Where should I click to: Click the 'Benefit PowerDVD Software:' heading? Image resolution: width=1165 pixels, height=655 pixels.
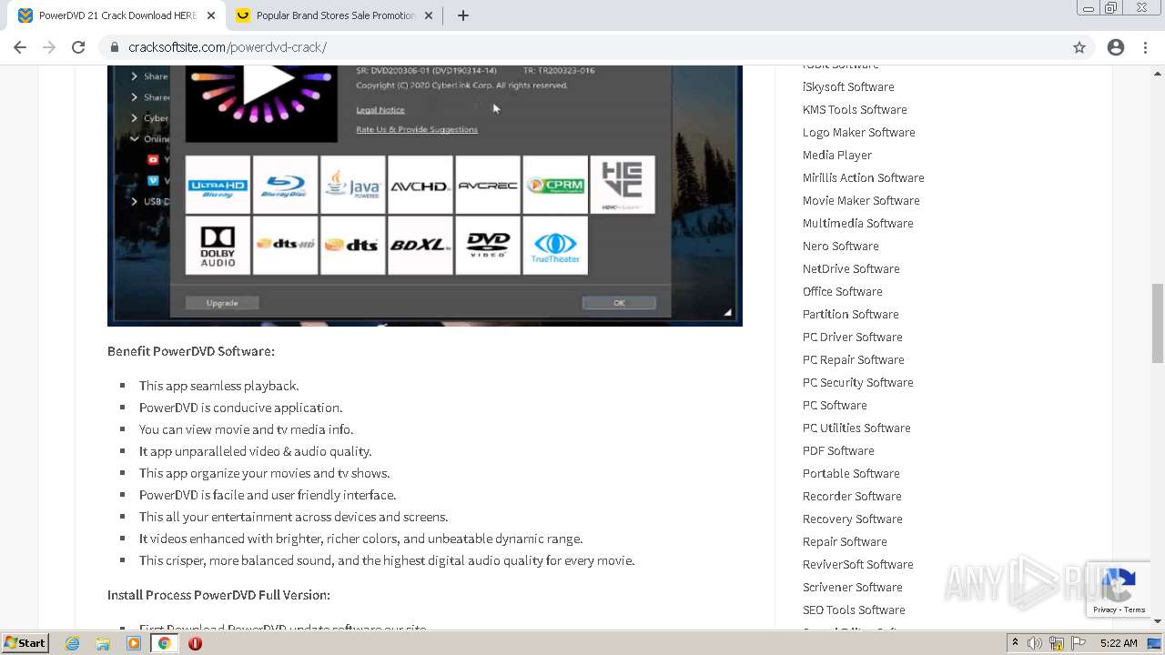coord(191,351)
